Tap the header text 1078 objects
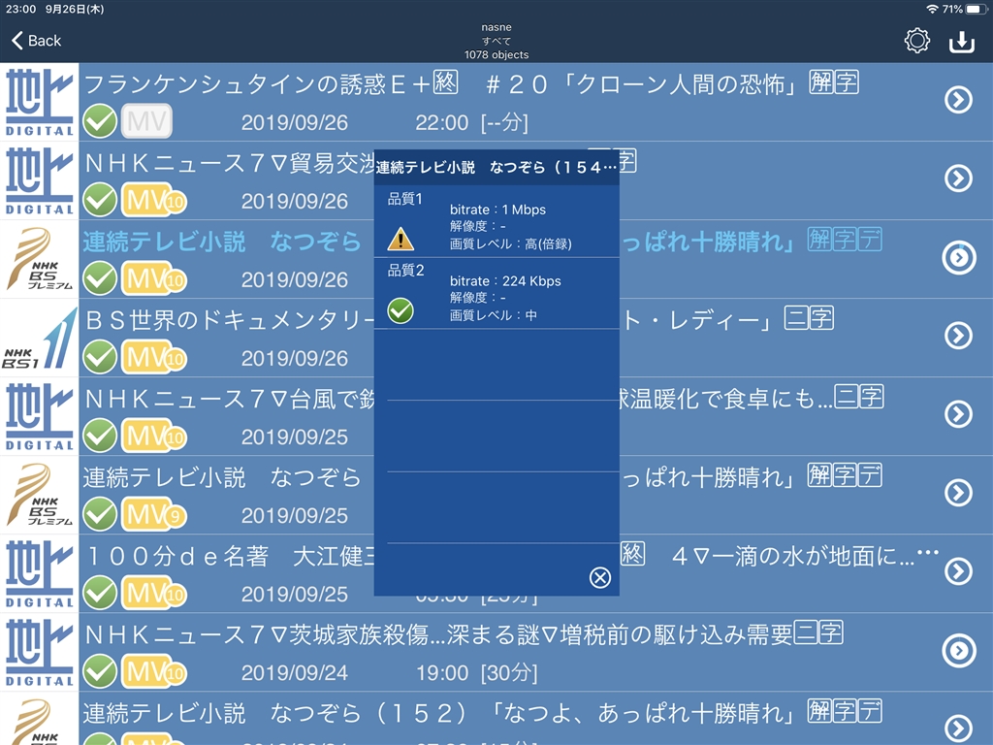993x745 pixels. coord(496,54)
